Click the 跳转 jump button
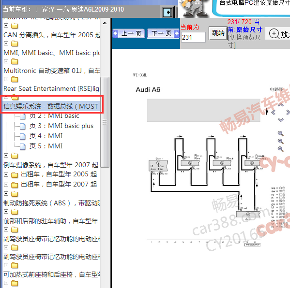The width and height of the screenshot is (290, 288). point(218,33)
